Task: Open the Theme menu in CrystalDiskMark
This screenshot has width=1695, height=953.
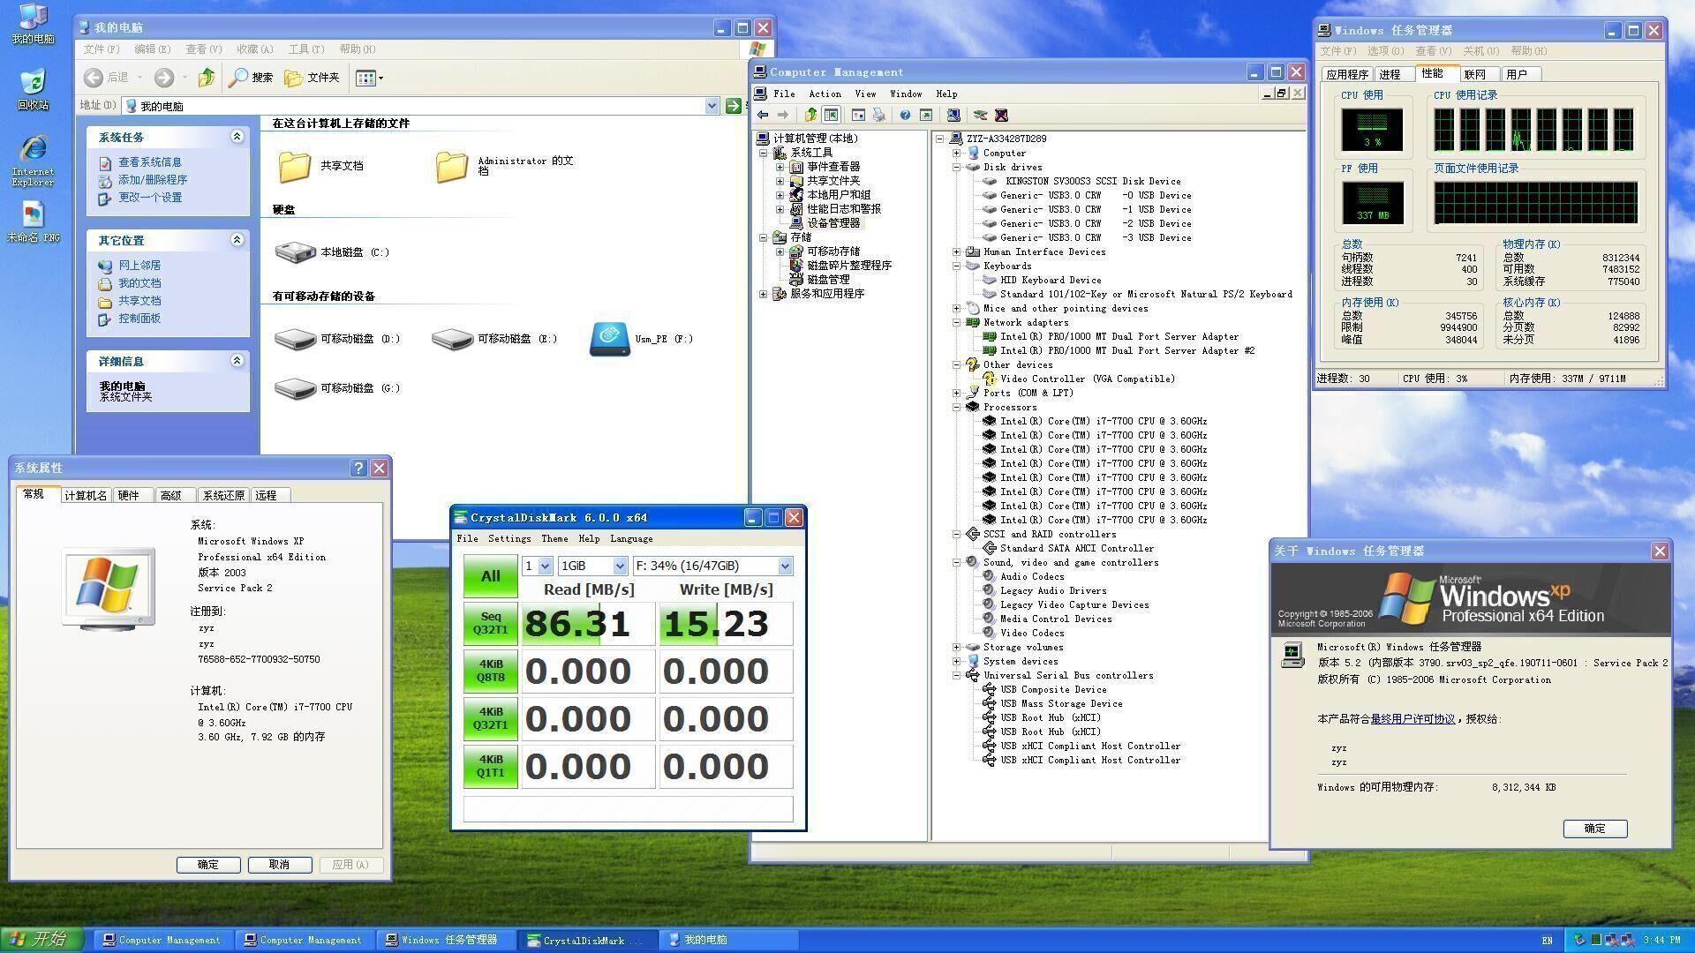Action: pyautogui.click(x=554, y=539)
